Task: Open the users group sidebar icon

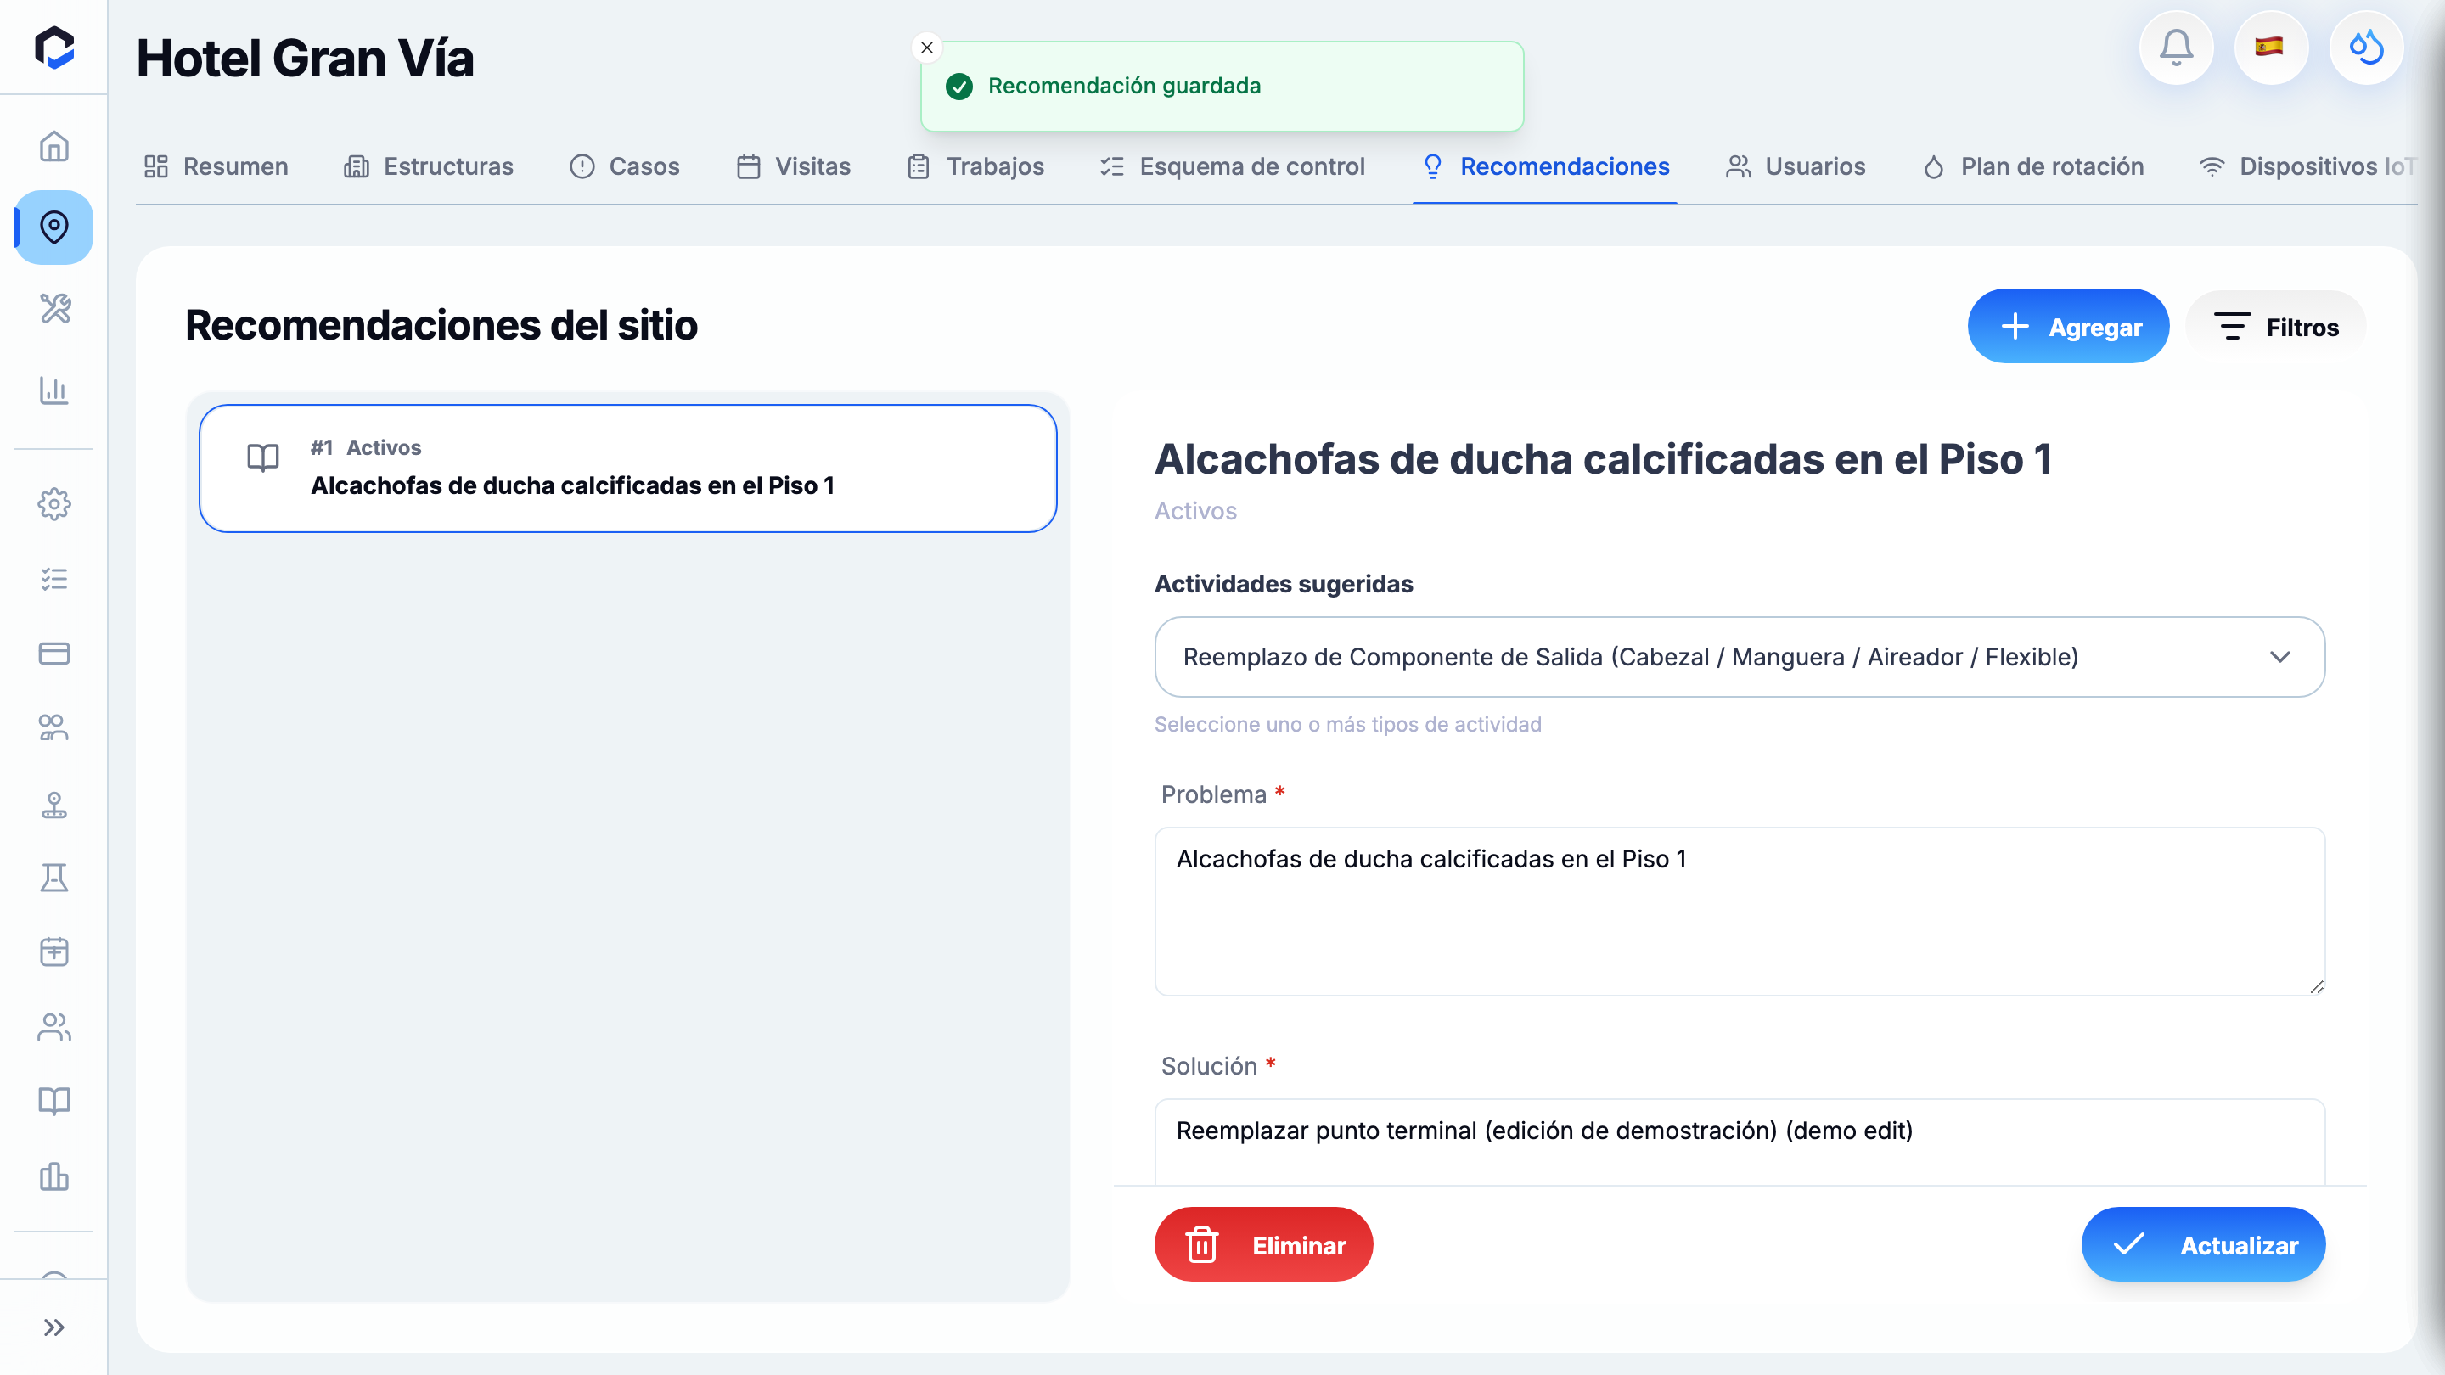Action: [54, 1027]
